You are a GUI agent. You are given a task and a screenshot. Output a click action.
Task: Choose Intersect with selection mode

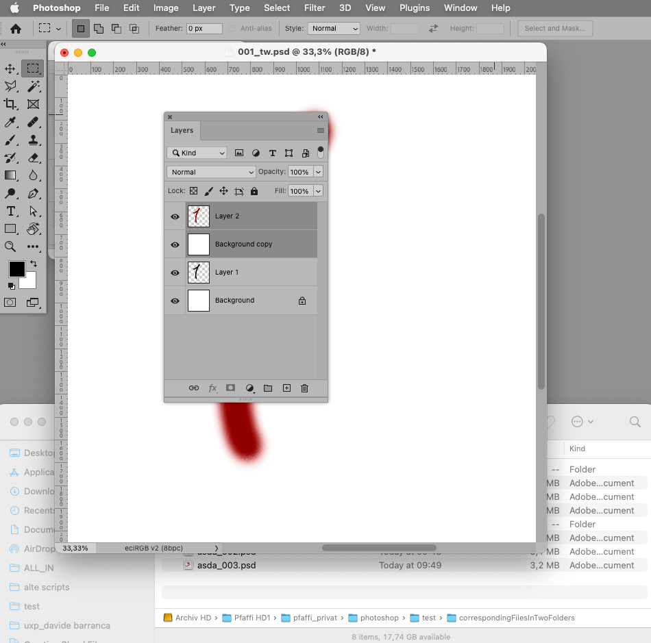134,29
